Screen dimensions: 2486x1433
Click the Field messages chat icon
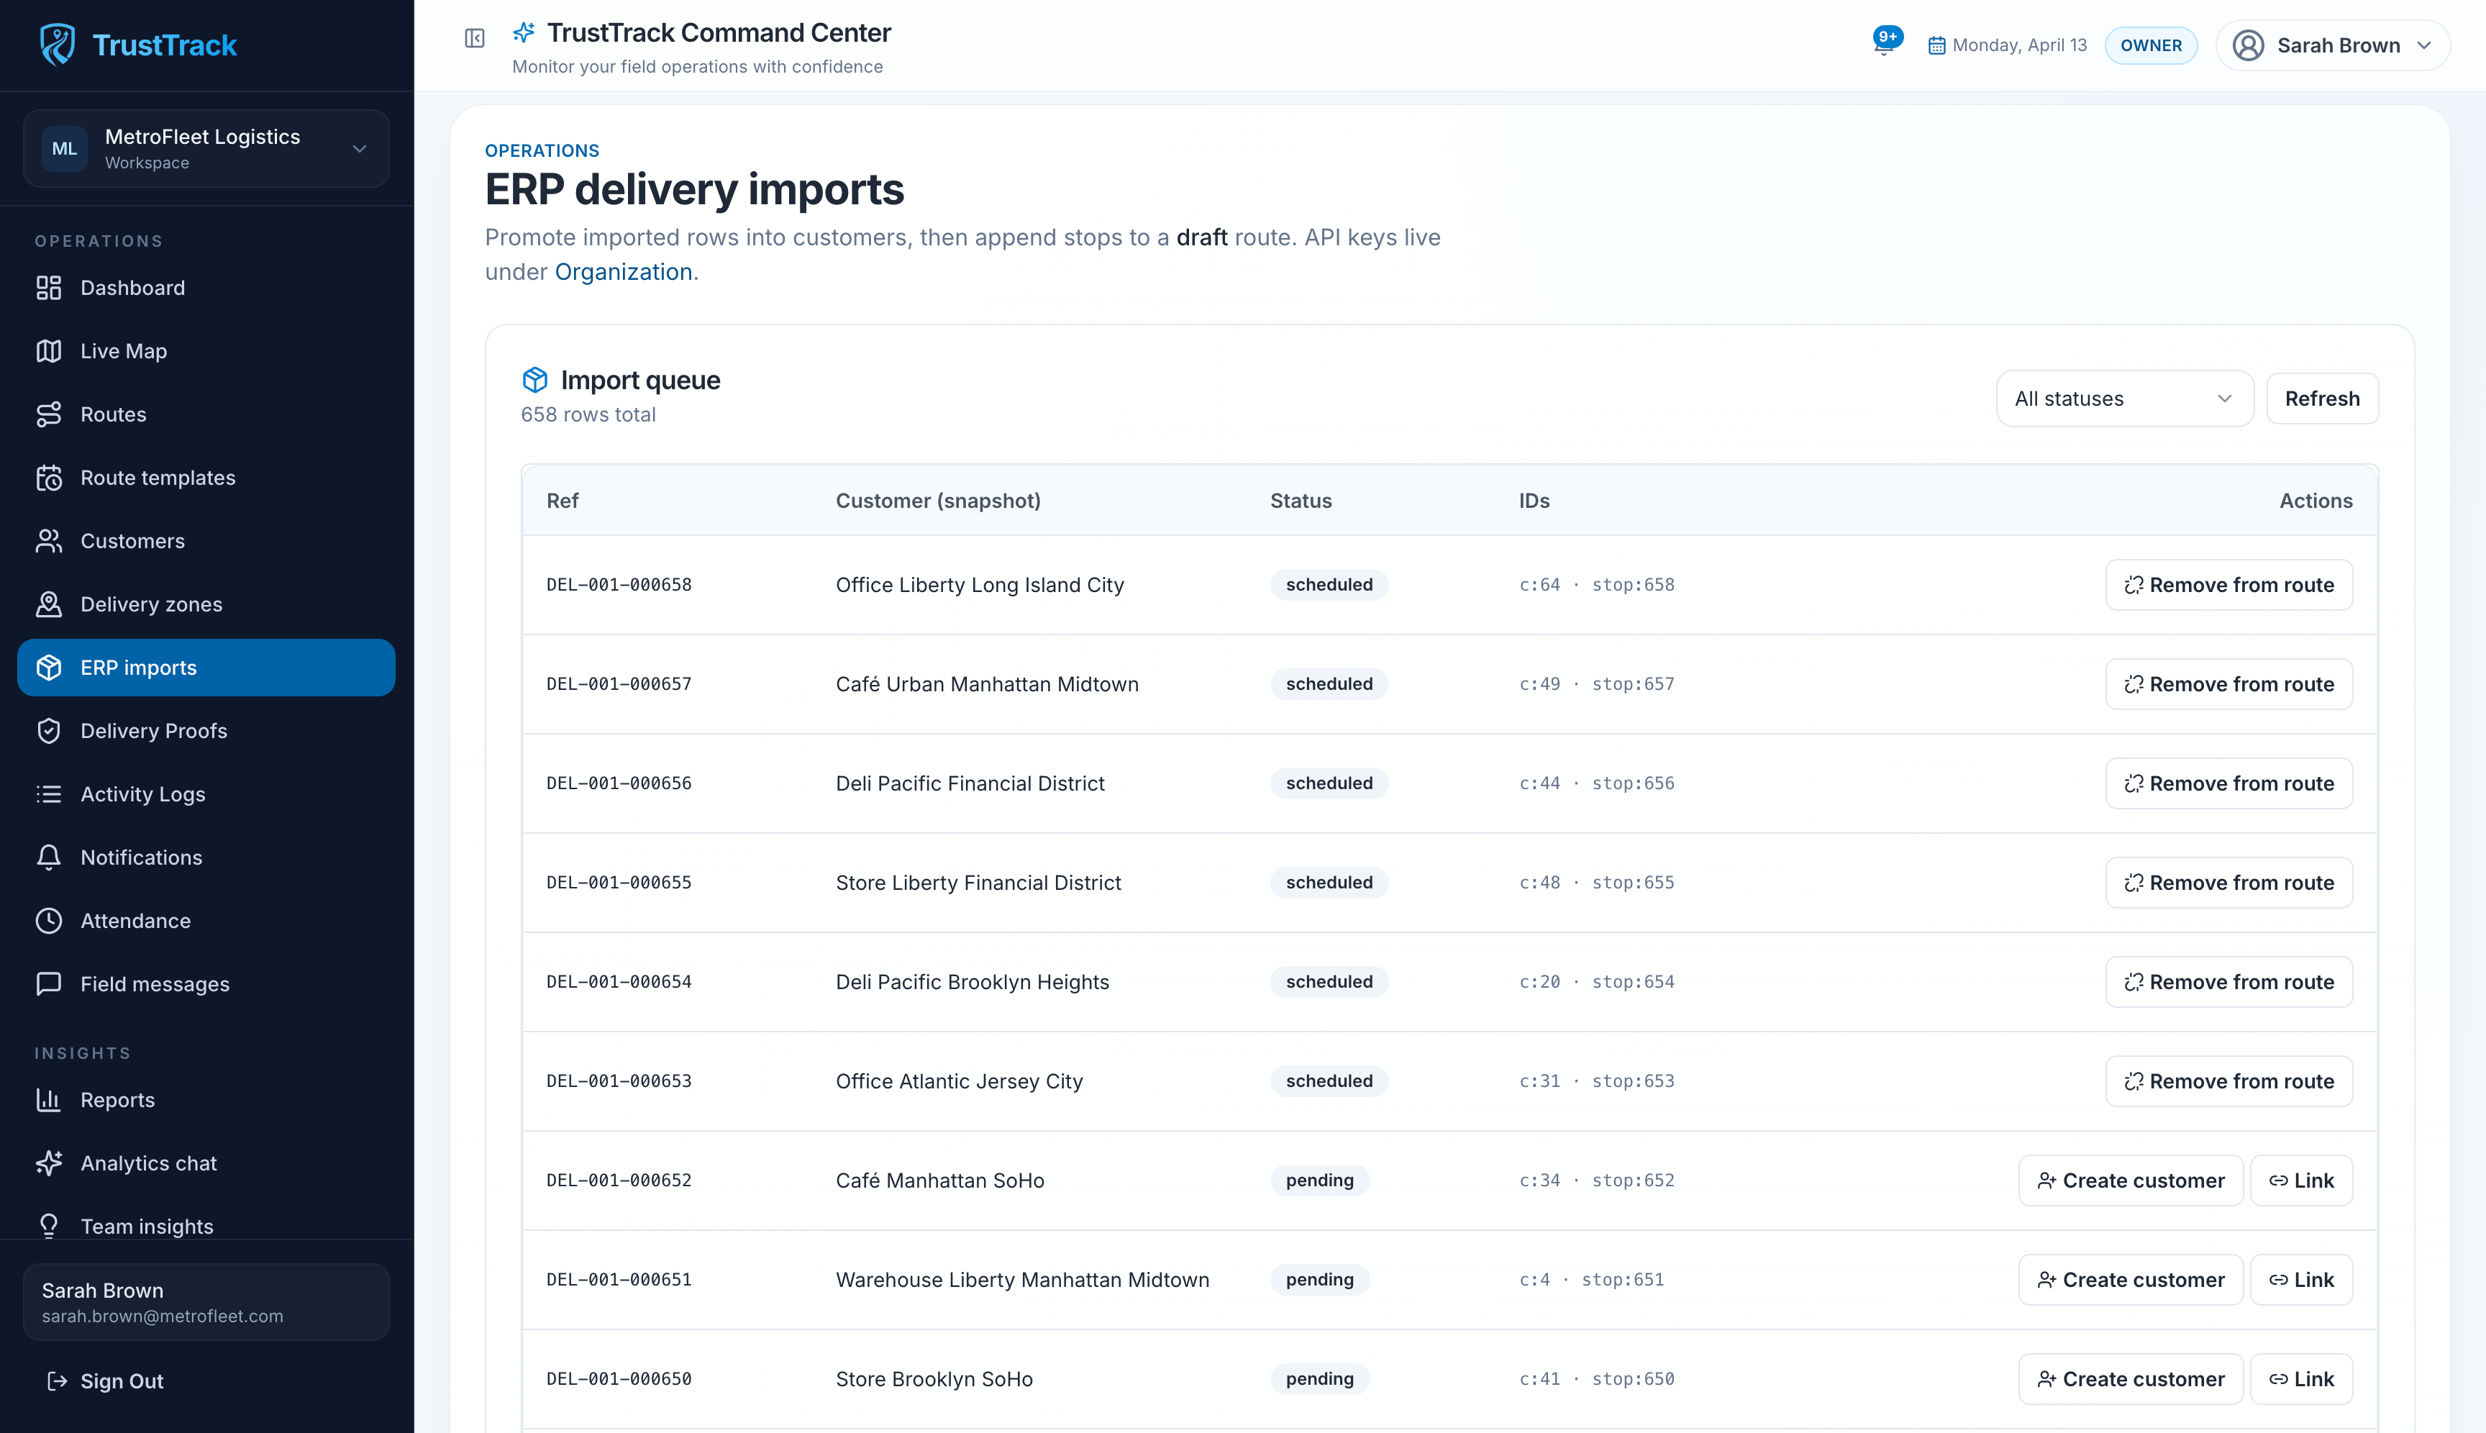point(48,984)
